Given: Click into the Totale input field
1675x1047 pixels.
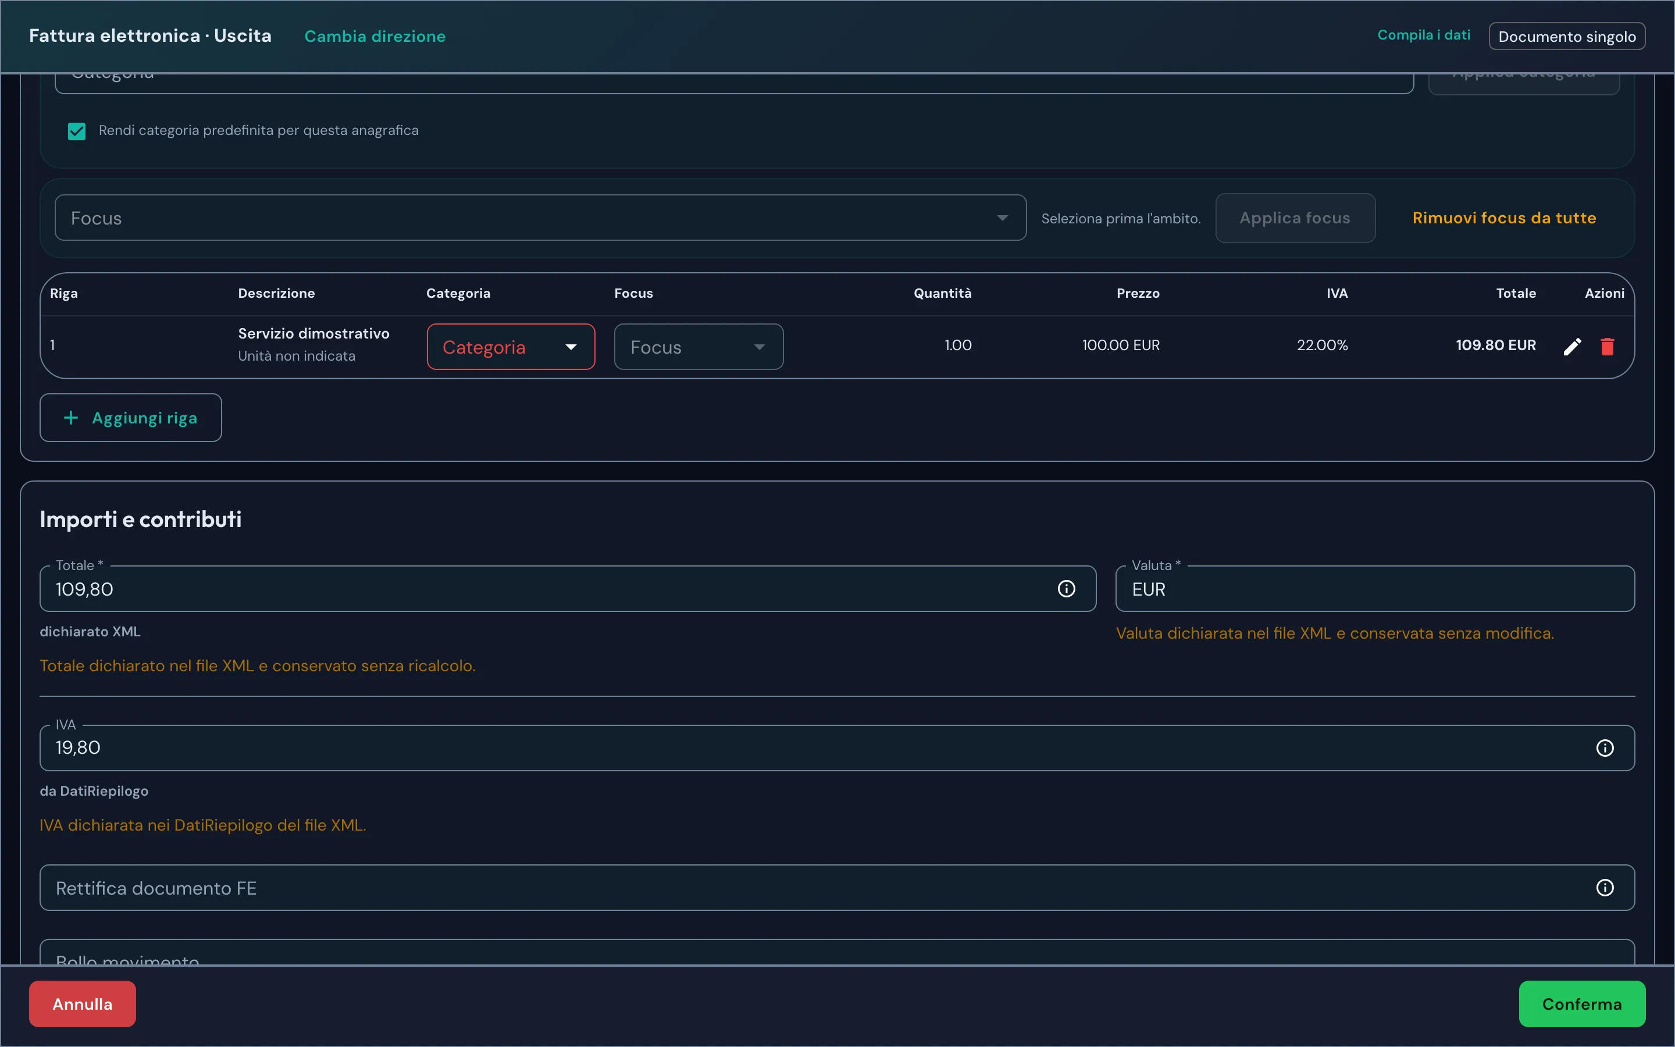Looking at the screenshot, I should pos(568,589).
